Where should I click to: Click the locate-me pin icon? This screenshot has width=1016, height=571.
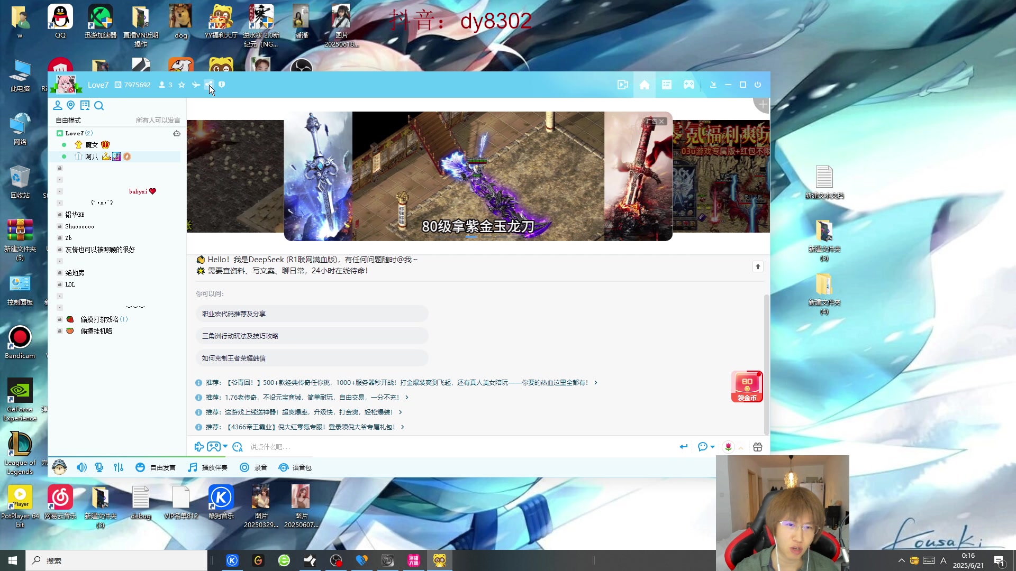pyautogui.click(x=70, y=106)
